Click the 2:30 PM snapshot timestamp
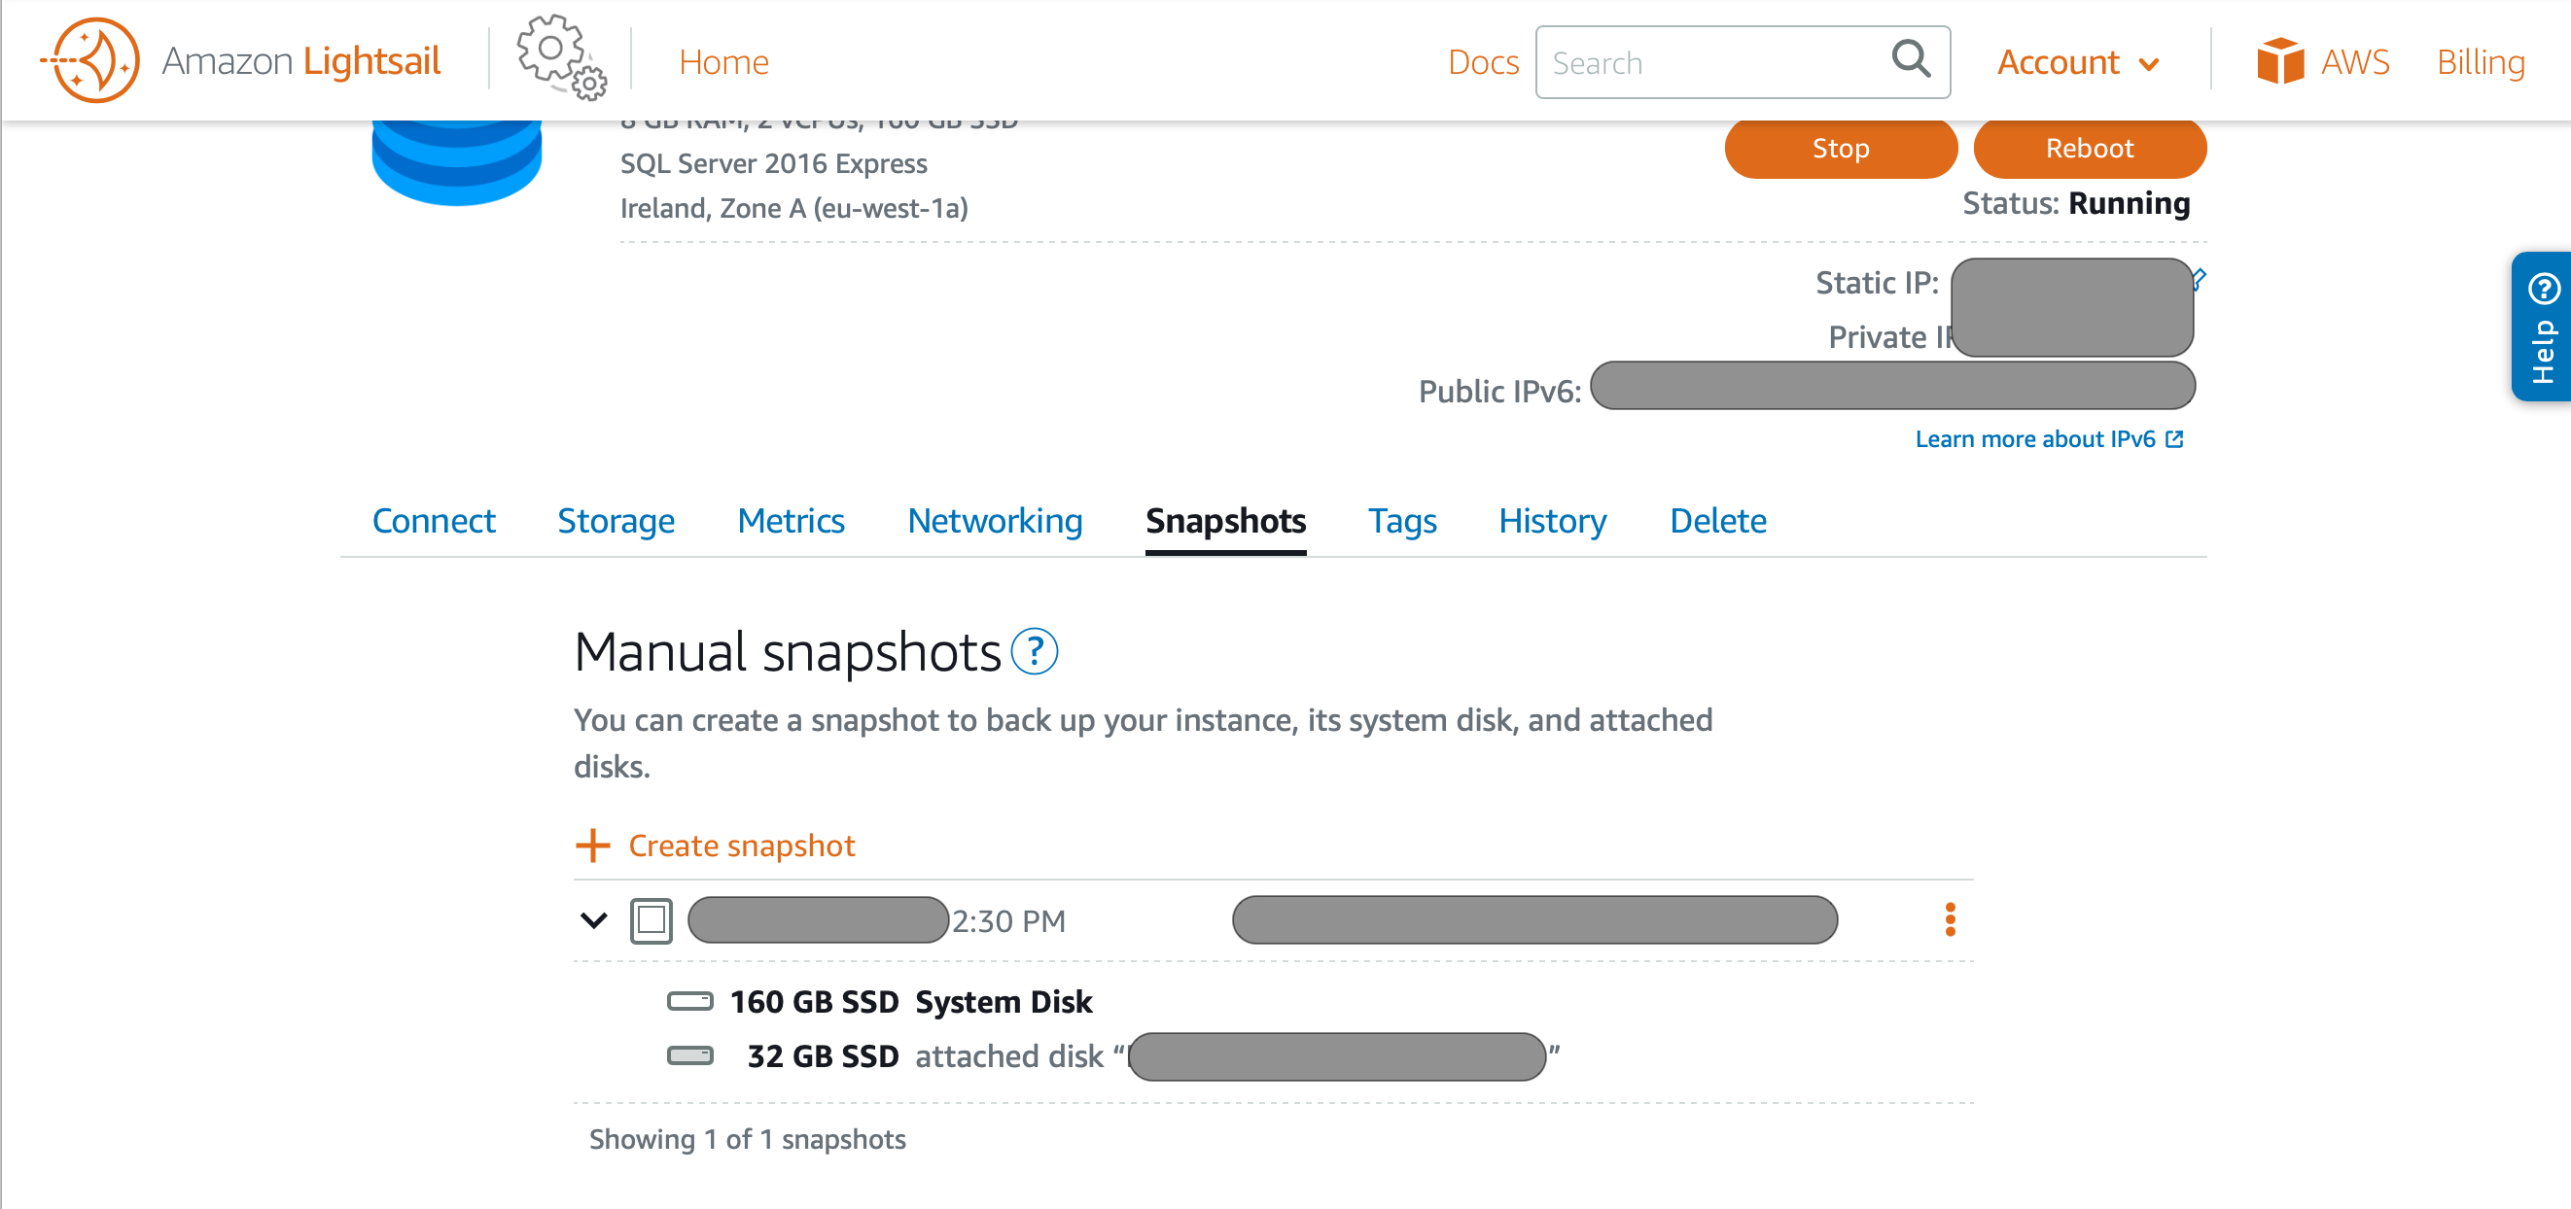The height and width of the screenshot is (1209, 2571). point(1009,920)
